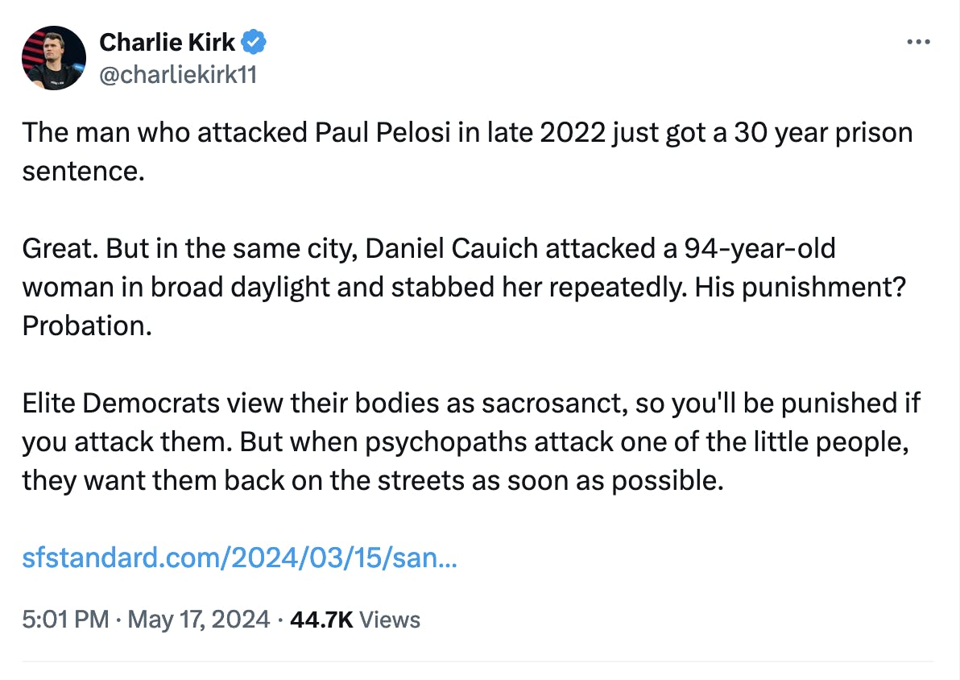The height and width of the screenshot is (680, 960).
Task: Open the sfstandard.com article link
Action: [x=239, y=558]
